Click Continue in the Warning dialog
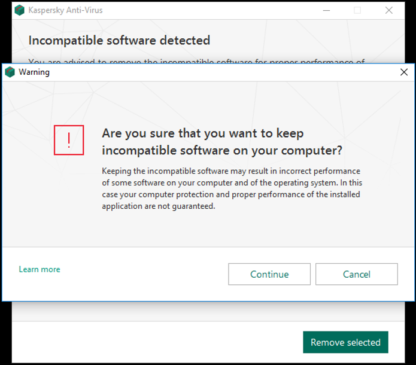416x365 pixels. tap(269, 274)
